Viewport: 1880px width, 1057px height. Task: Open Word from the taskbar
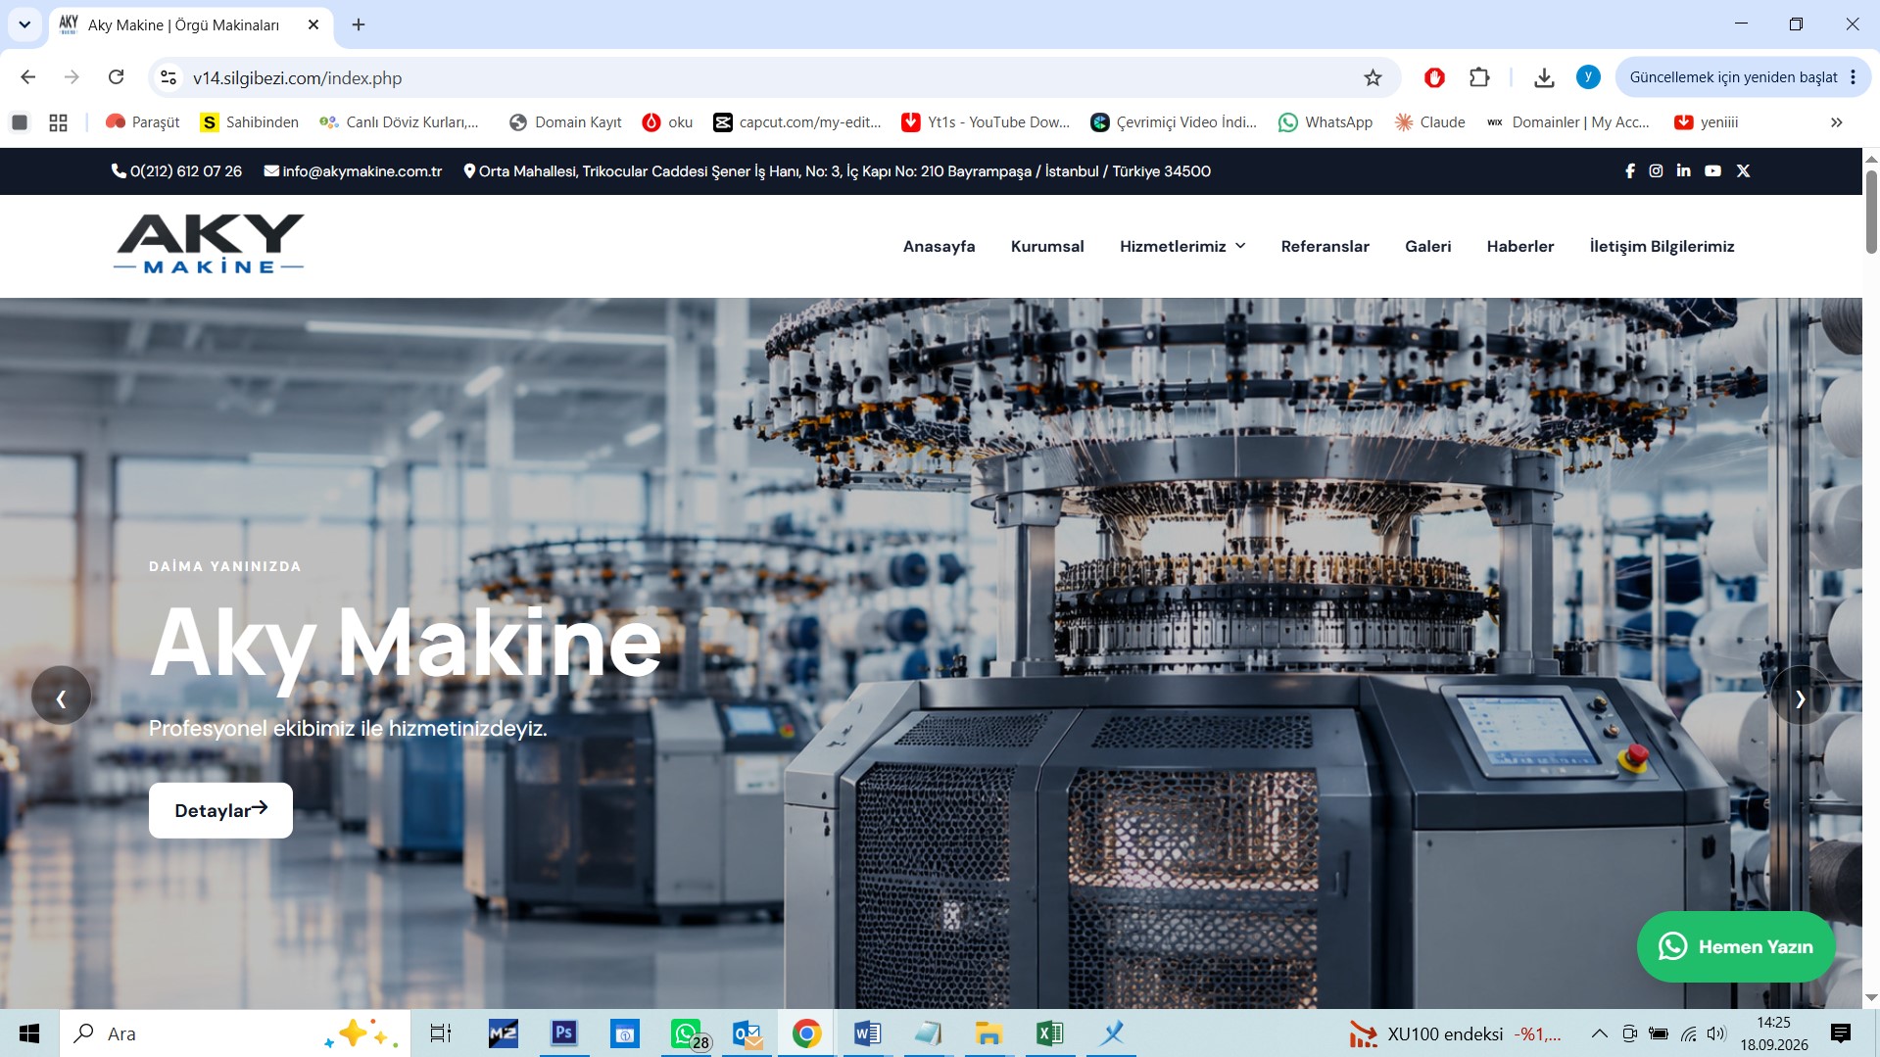coord(867,1033)
